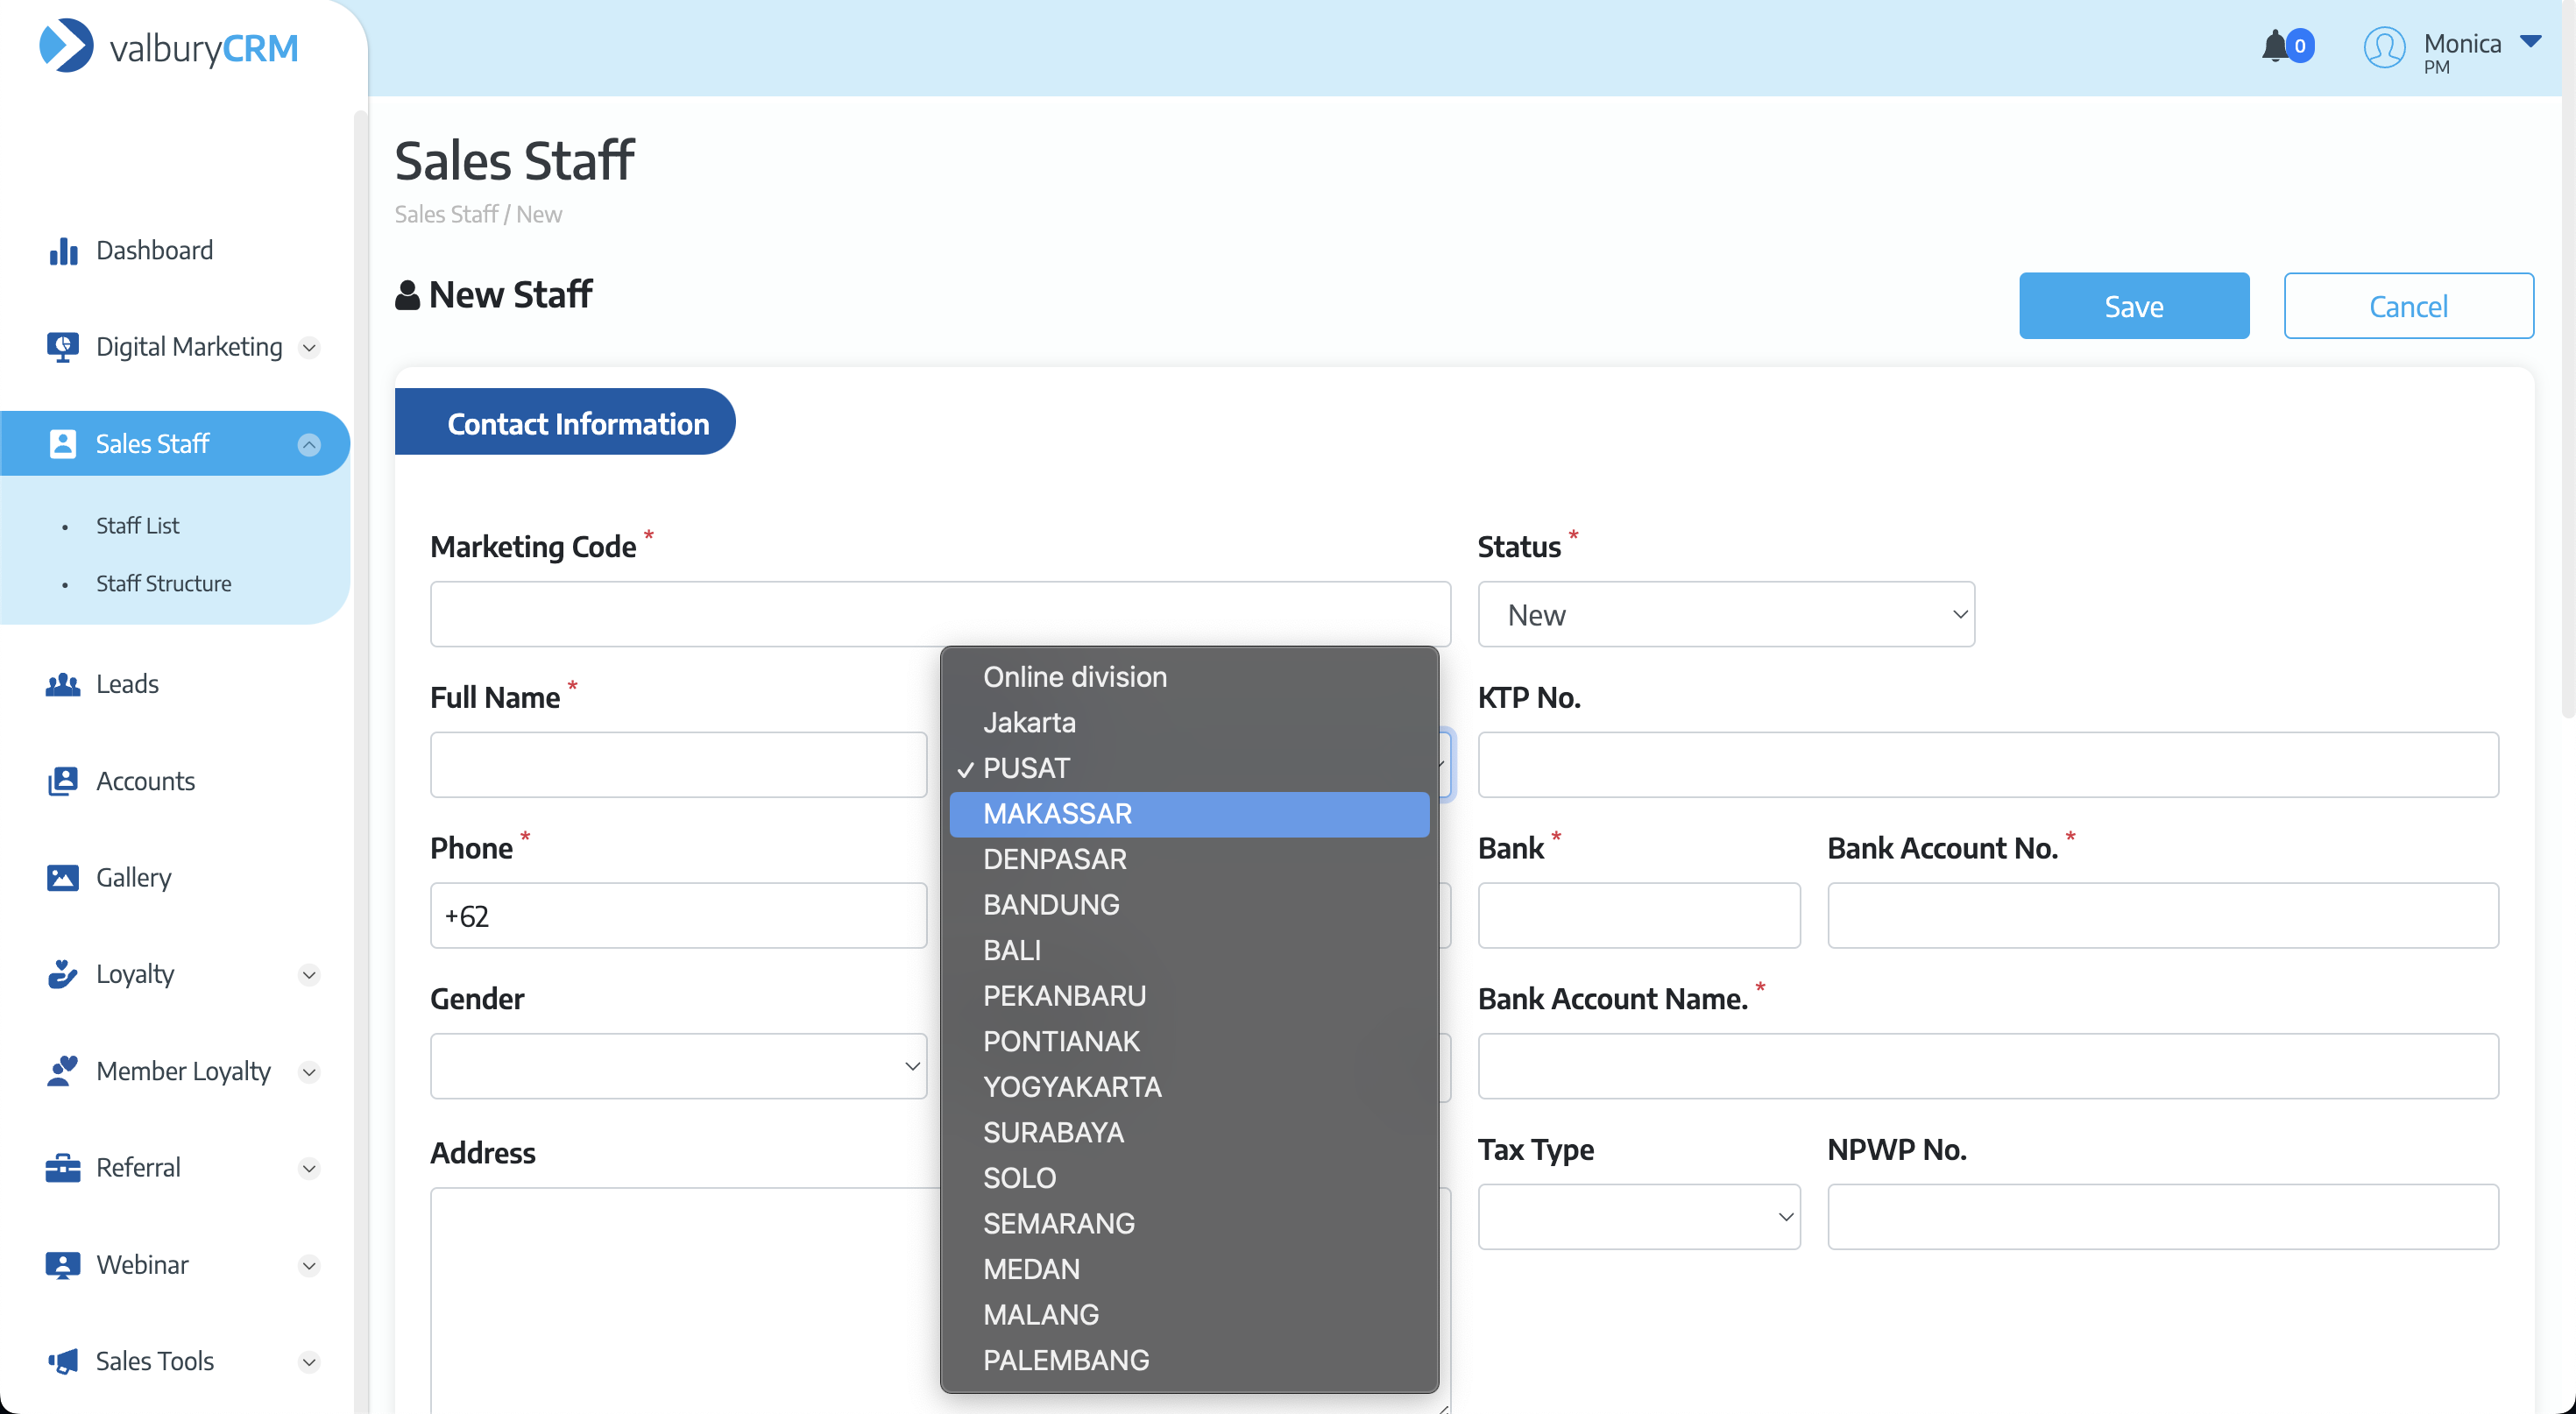The height and width of the screenshot is (1414, 2576).
Task: Click the Dashboard bar chart icon
Action: (x=63, y=251)
